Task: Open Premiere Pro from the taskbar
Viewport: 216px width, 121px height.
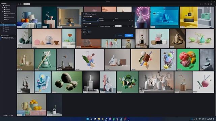Action: [x=129, y=119]
